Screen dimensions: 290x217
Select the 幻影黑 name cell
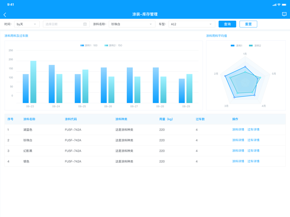click(x=28, y=151)
